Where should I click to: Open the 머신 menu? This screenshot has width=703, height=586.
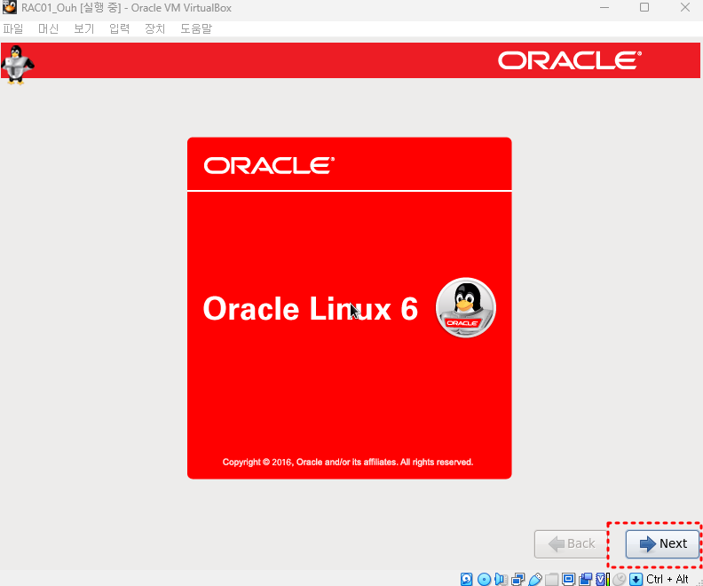pyautogui.click(x=49, y=28)
